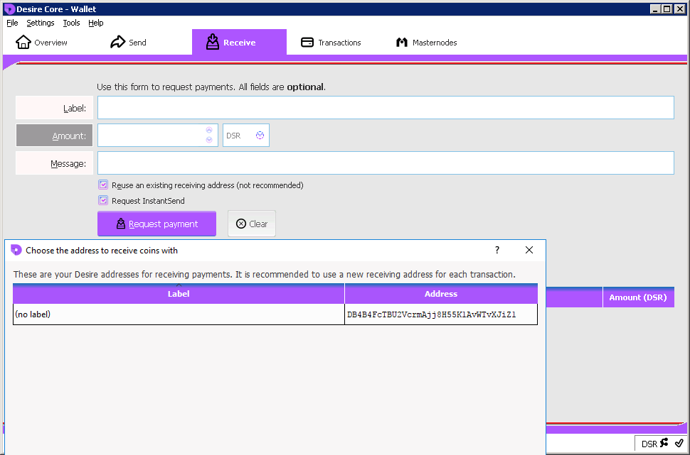Open the DSR unit dropdown

[x=246, y=136]
